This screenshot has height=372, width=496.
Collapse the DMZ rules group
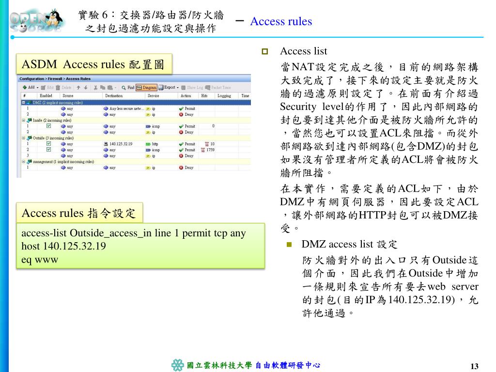pos(23,103)
